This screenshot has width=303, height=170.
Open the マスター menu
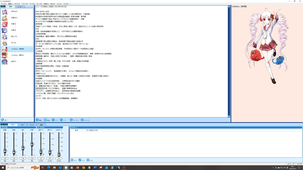[x=25, y=4]
